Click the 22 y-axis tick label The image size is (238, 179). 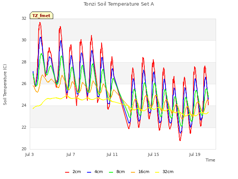(24, 127)
